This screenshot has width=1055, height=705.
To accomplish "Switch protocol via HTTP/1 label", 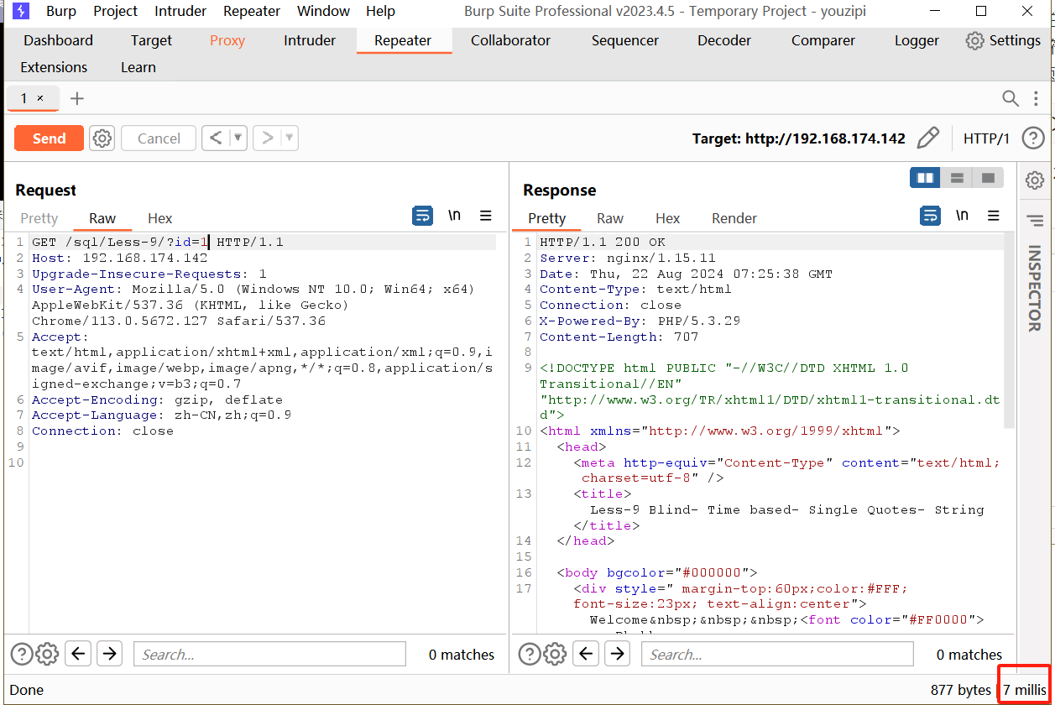I will (x=986, y=138).
